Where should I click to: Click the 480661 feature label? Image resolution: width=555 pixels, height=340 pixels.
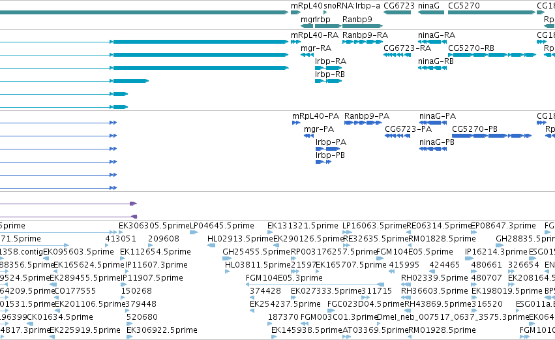pyautogui.click(x=487, y=265)
